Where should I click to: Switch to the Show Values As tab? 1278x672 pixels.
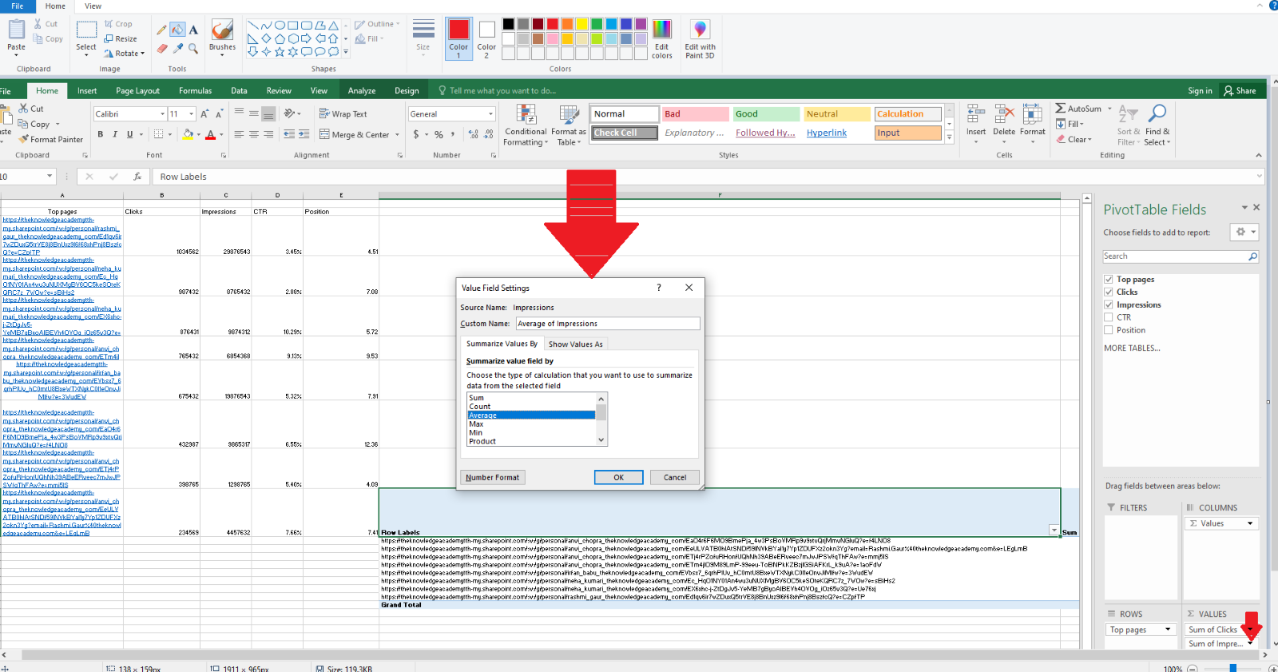point(575,344)
